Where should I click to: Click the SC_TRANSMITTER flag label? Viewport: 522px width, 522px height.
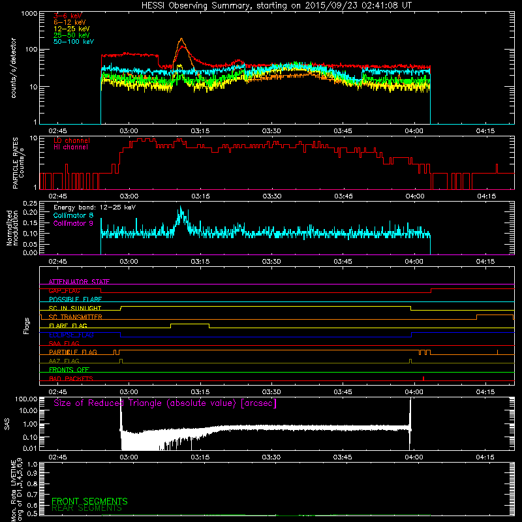click(x=76, y=317)
